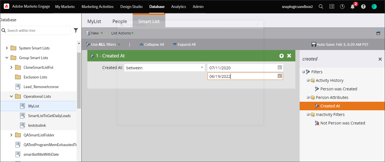Image resolution: width=385 pixels, height=162 pixels.
Task: Collapse Group Smart Lists folder
Action: tap(7, 58)
